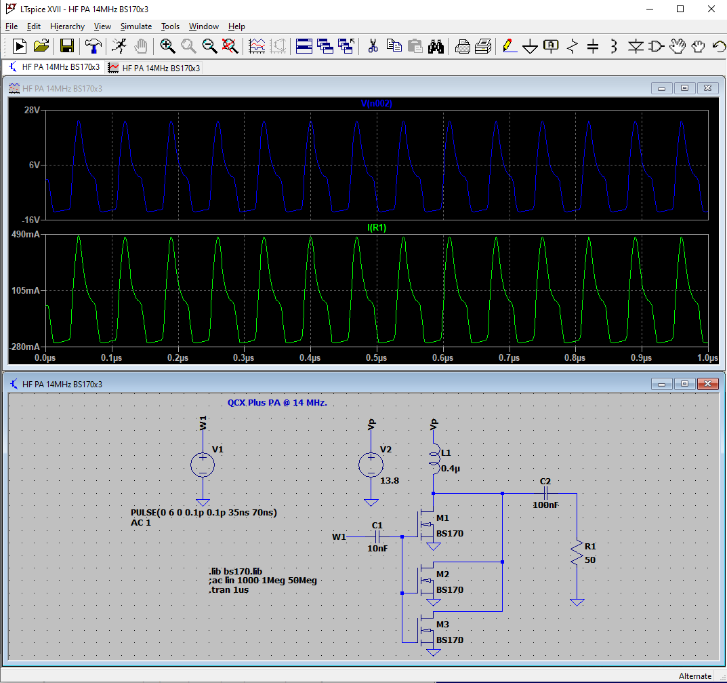The height and width of the screenshot is (683, 727).
Task: Select voltage source V2 symbol
Action: tap(371, 465)
